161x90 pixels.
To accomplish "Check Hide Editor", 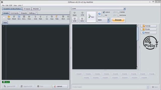I will pos(118,12).
